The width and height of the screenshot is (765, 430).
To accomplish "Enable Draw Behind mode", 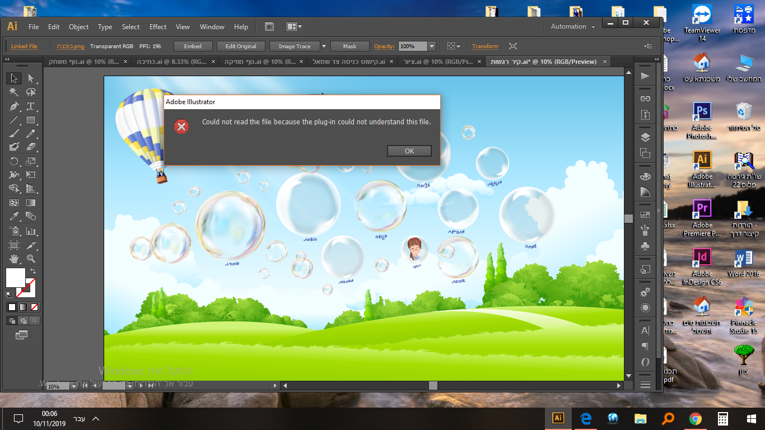I will click(x=23, y=321).
